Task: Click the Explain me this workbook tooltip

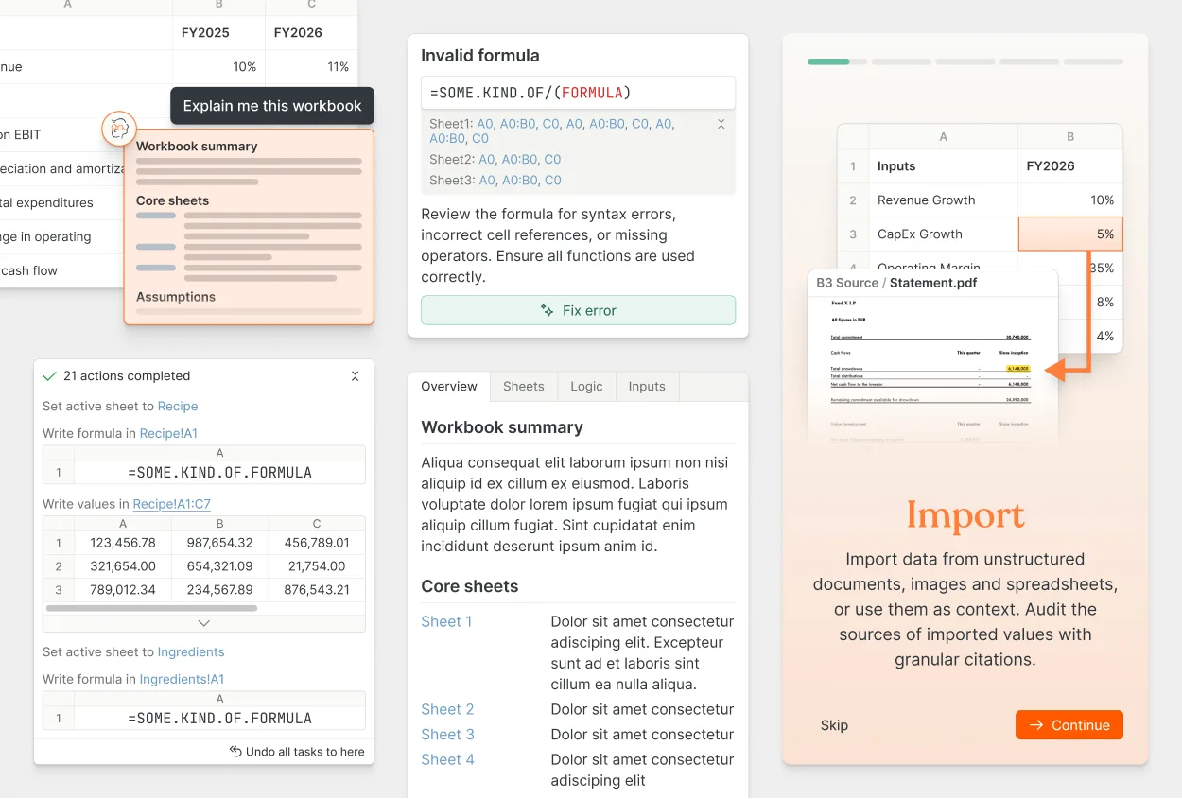Action: pyautogui.click(x=272, y=106)
